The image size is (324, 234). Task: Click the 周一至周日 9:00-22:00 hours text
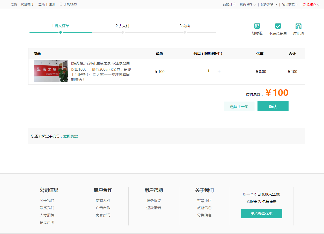(x=261, y=194)
